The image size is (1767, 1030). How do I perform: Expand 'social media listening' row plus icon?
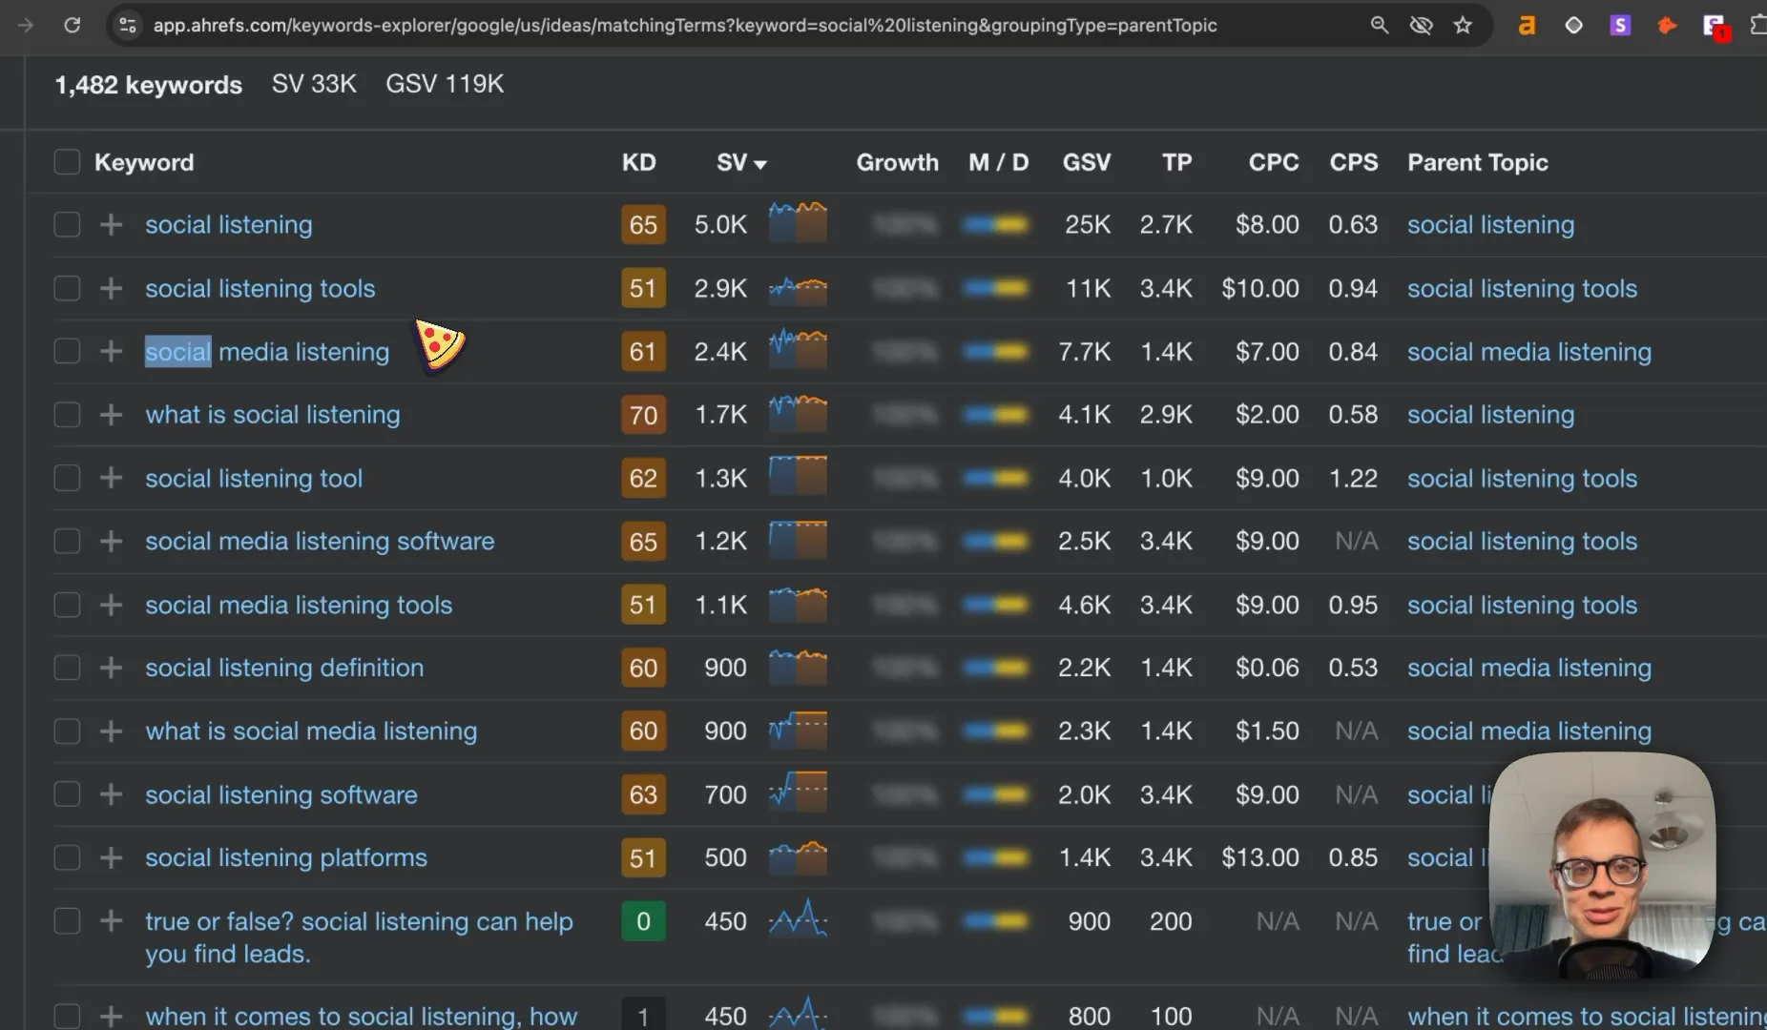pos(111,352)
